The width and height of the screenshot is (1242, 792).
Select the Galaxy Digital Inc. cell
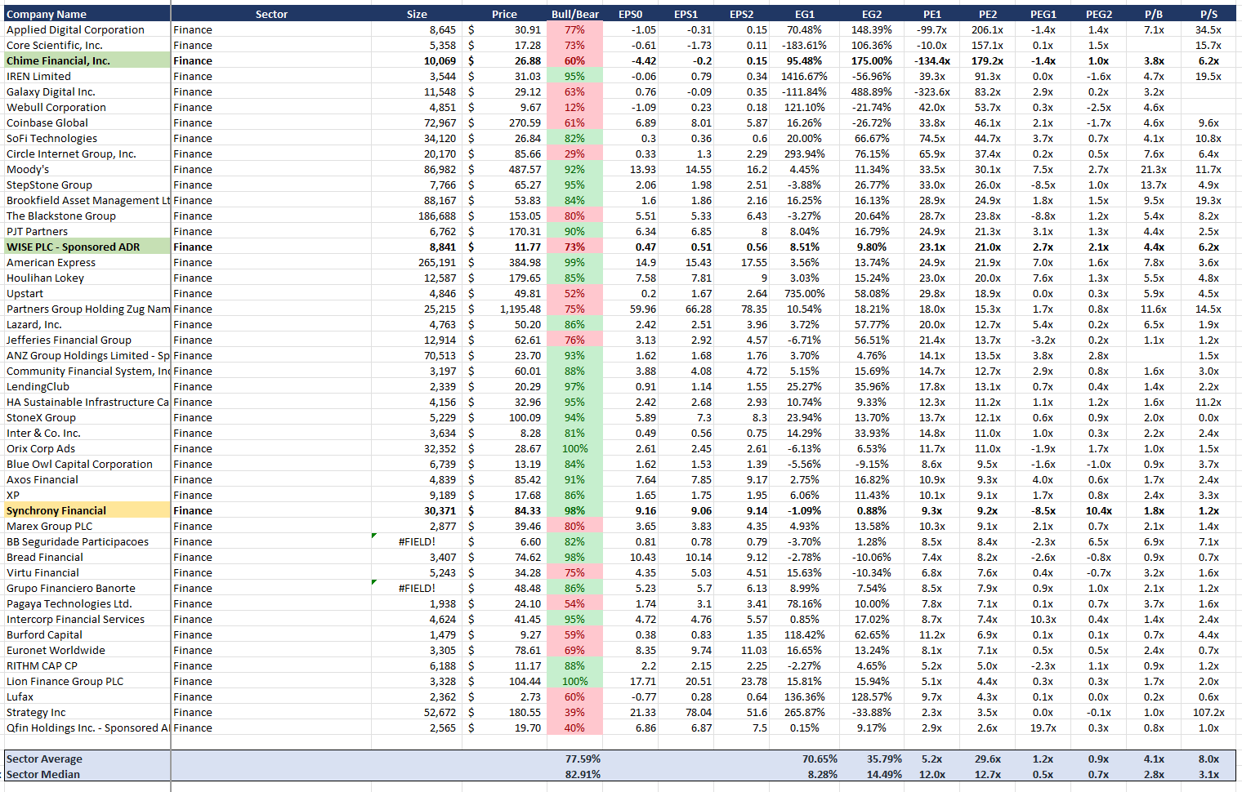tap(87, 91)
